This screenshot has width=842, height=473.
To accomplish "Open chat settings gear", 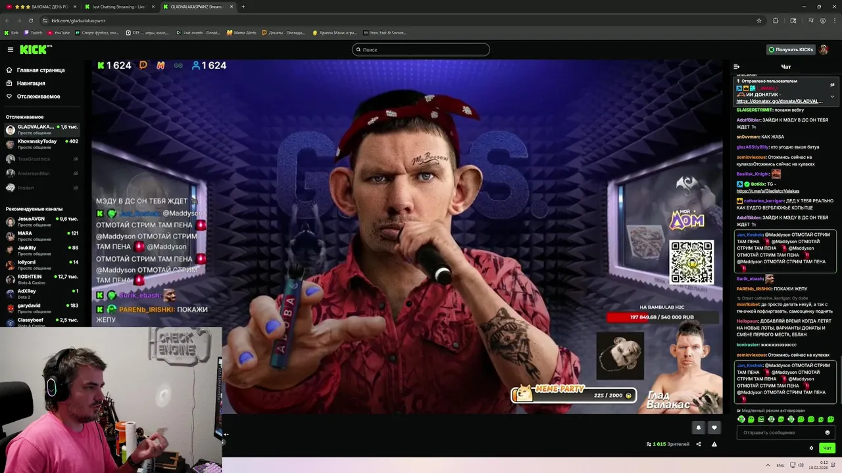I will pos(811,448).
